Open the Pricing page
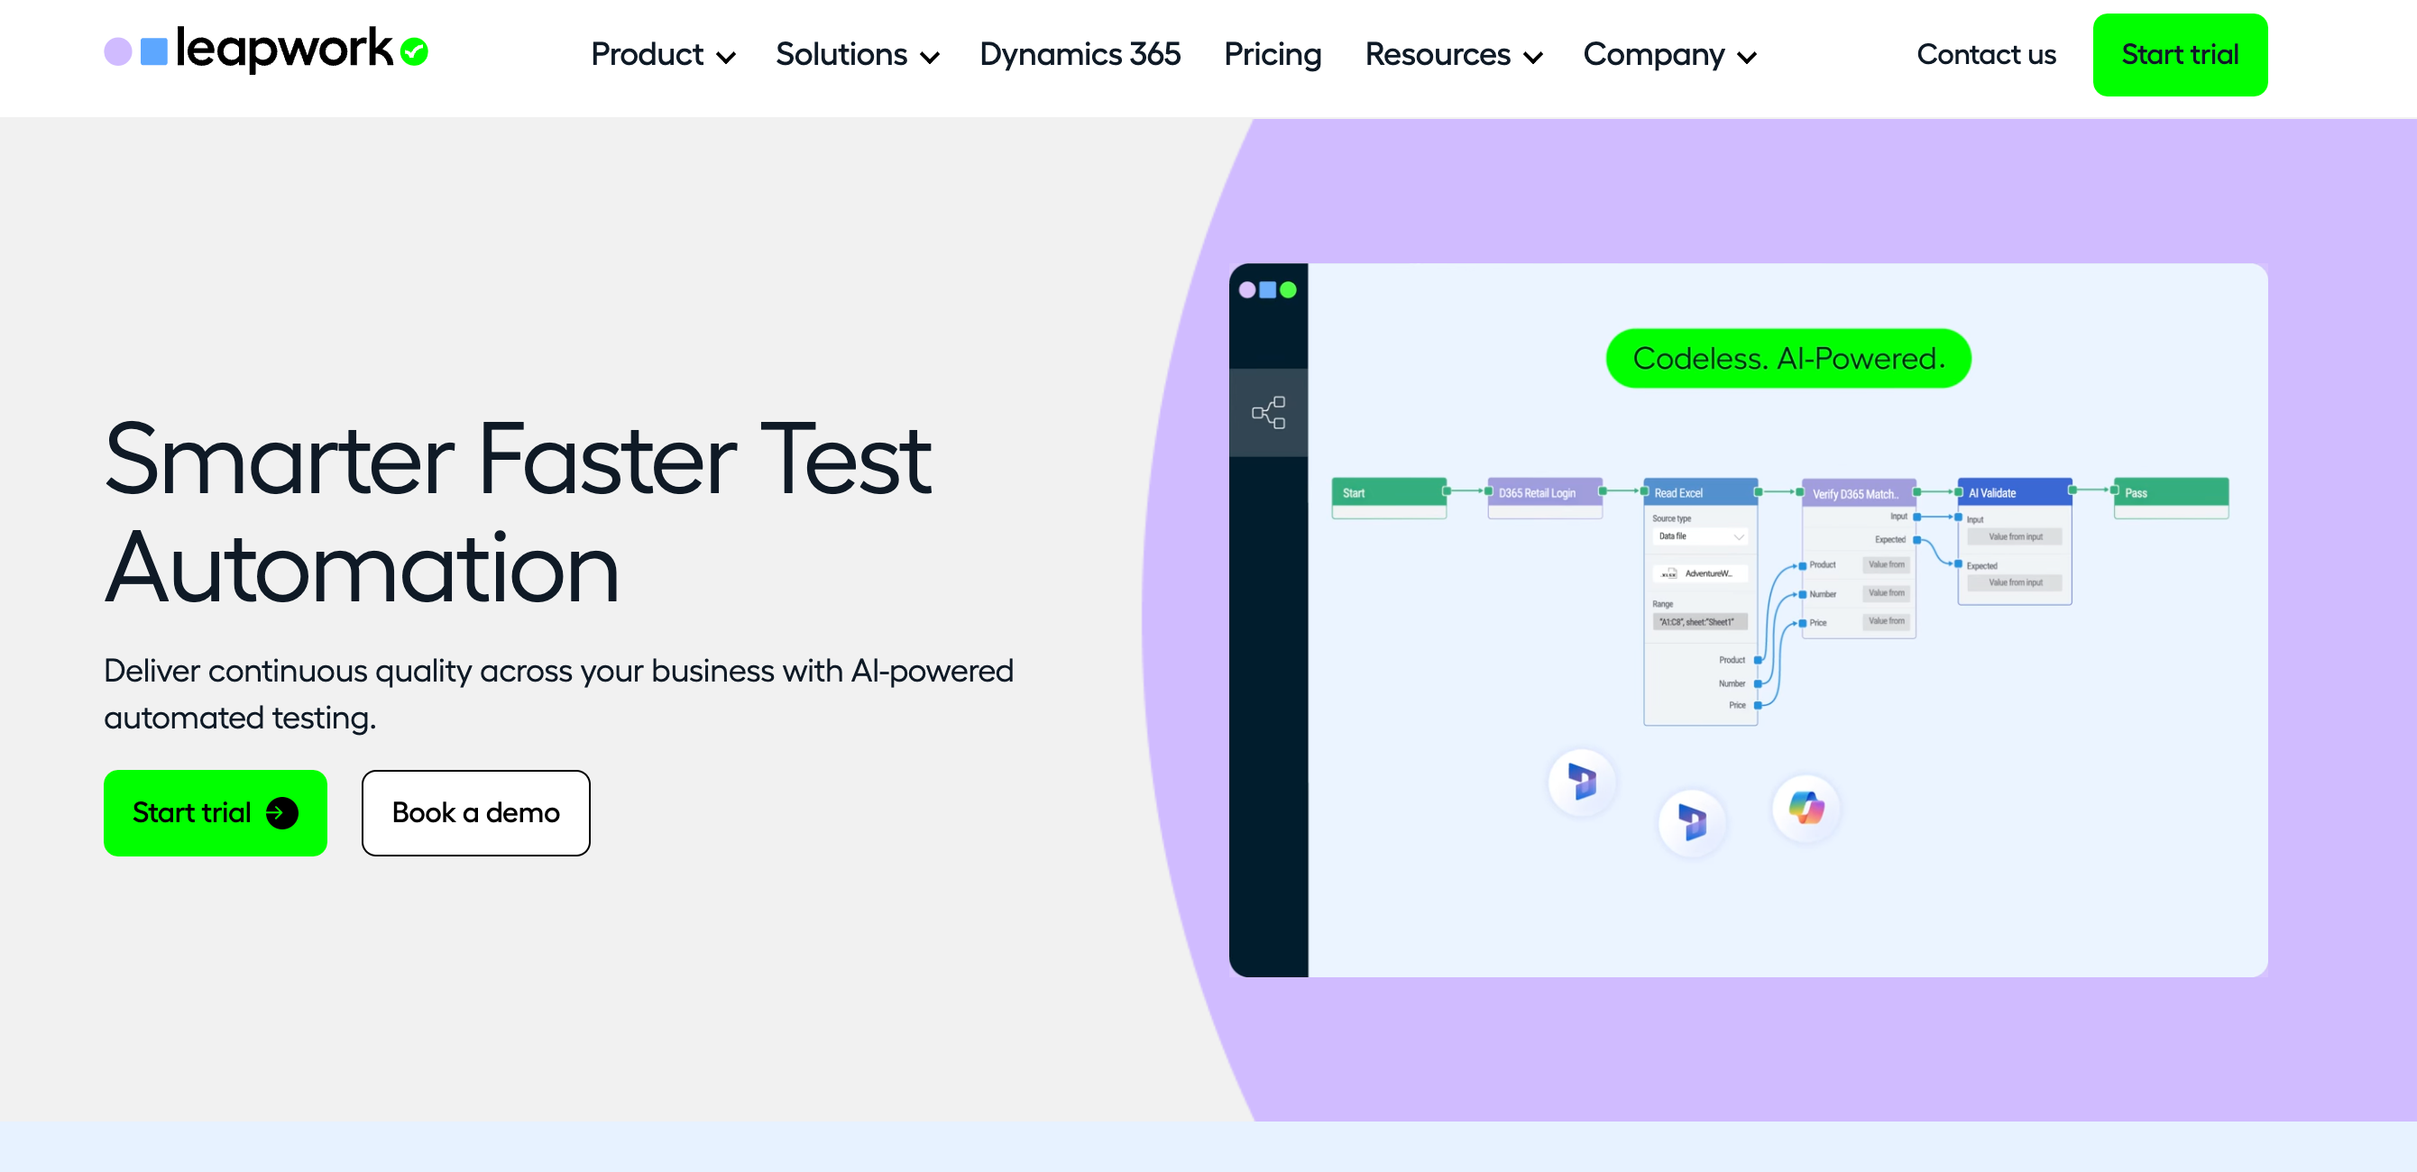The width and height of the screenshot is (2417, 1172). (1273, 54)
